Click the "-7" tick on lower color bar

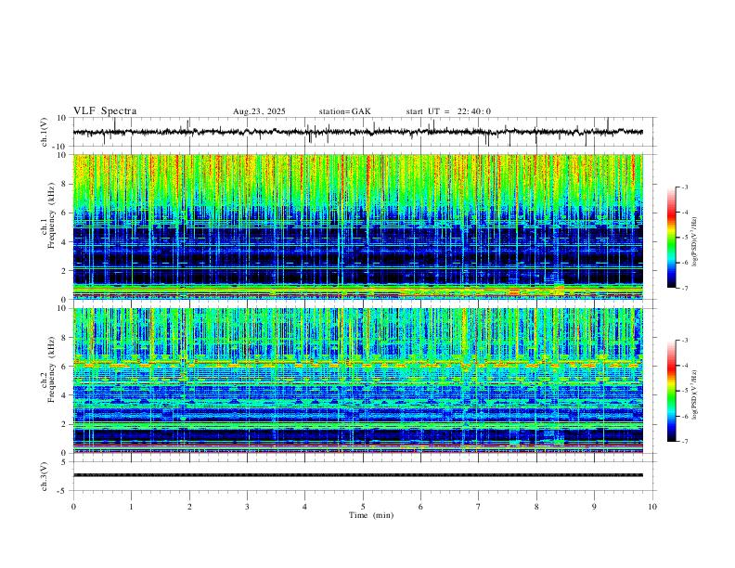(685, 442)
